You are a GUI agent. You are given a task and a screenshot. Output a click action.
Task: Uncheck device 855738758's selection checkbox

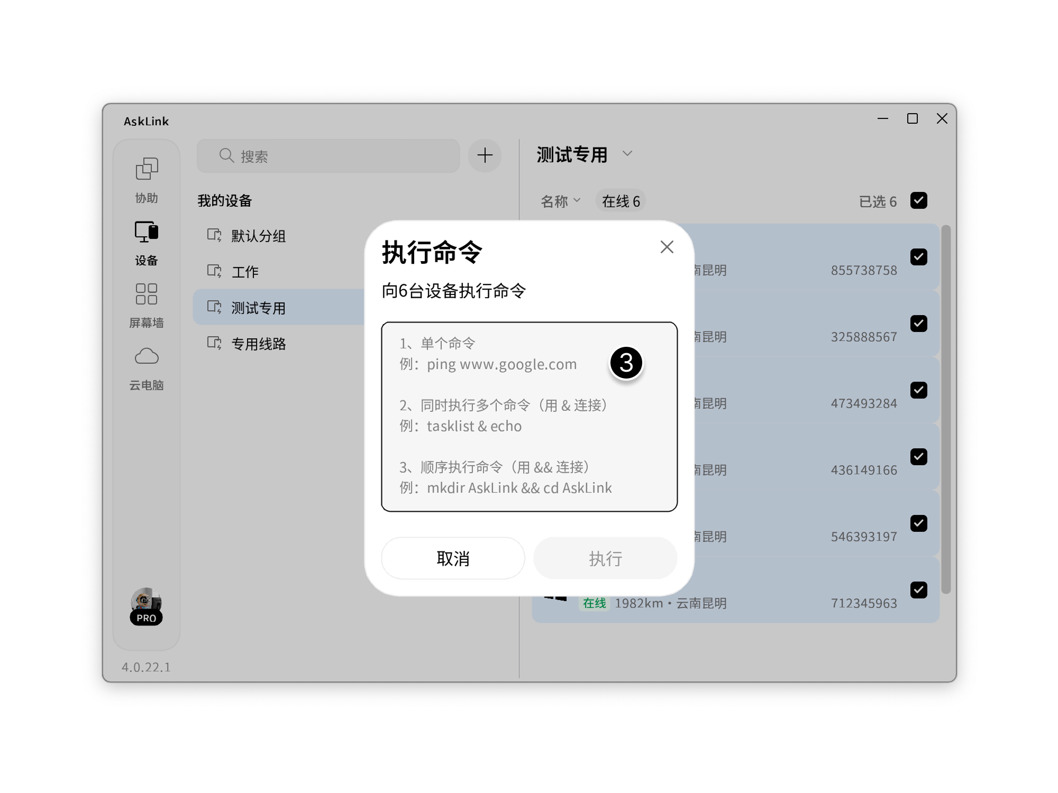[x=919, y=257]
